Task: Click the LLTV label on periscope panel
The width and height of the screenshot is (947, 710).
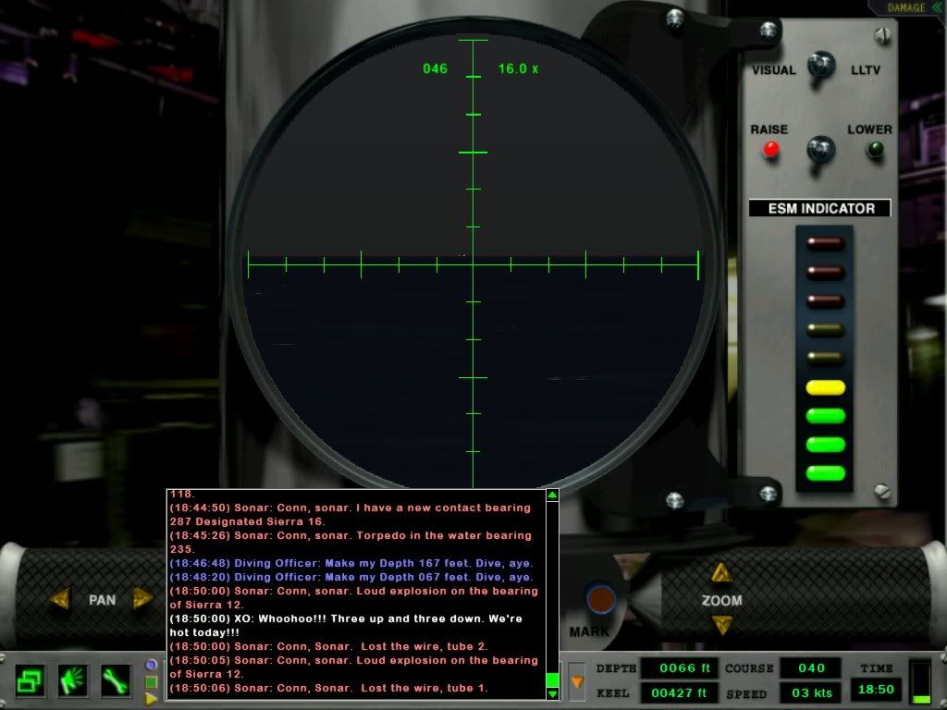Action: click(x=866, y=70)
